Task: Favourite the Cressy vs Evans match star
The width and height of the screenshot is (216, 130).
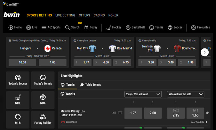Action: pyautogui.click(x=207, y=113)
